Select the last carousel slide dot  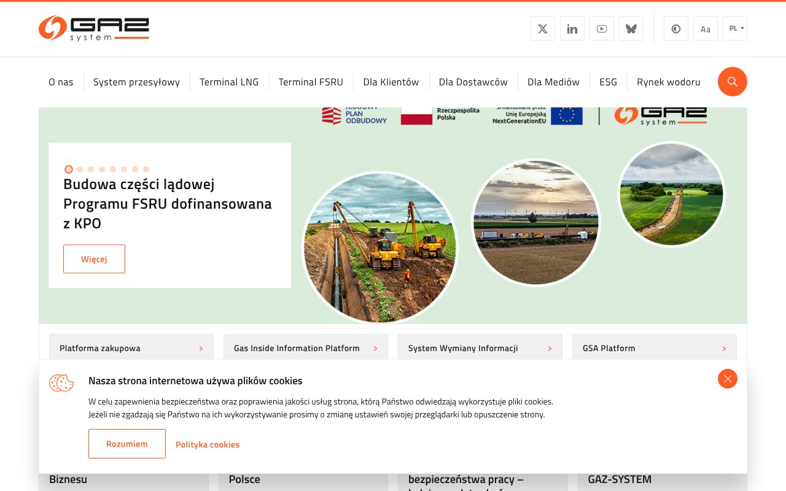[x=146, y=169]
